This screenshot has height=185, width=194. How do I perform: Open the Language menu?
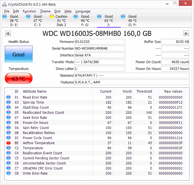(83, 11)
